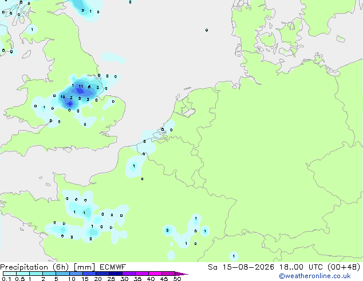
Task: Click the legend label "0.1"
Action: 6,279
